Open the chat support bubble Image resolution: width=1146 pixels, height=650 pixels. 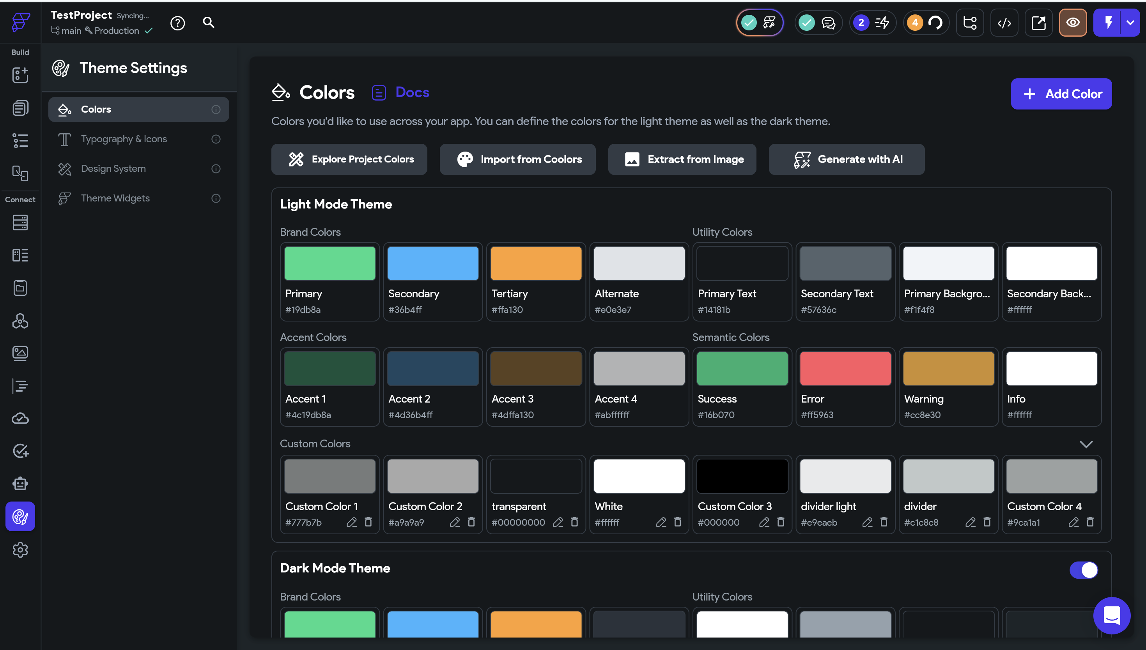(1112, 616)
